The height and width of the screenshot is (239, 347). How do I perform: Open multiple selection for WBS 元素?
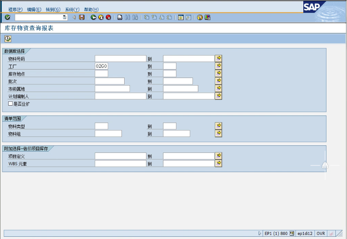pos(218,163)
